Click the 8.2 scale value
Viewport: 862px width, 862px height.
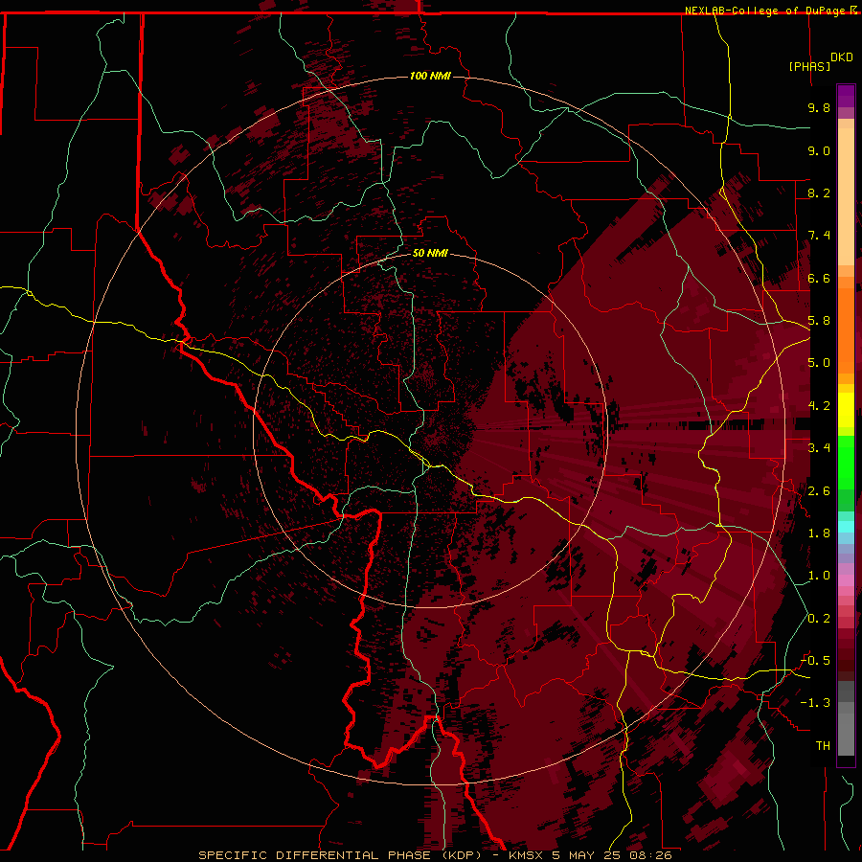(x=819, y=193)
